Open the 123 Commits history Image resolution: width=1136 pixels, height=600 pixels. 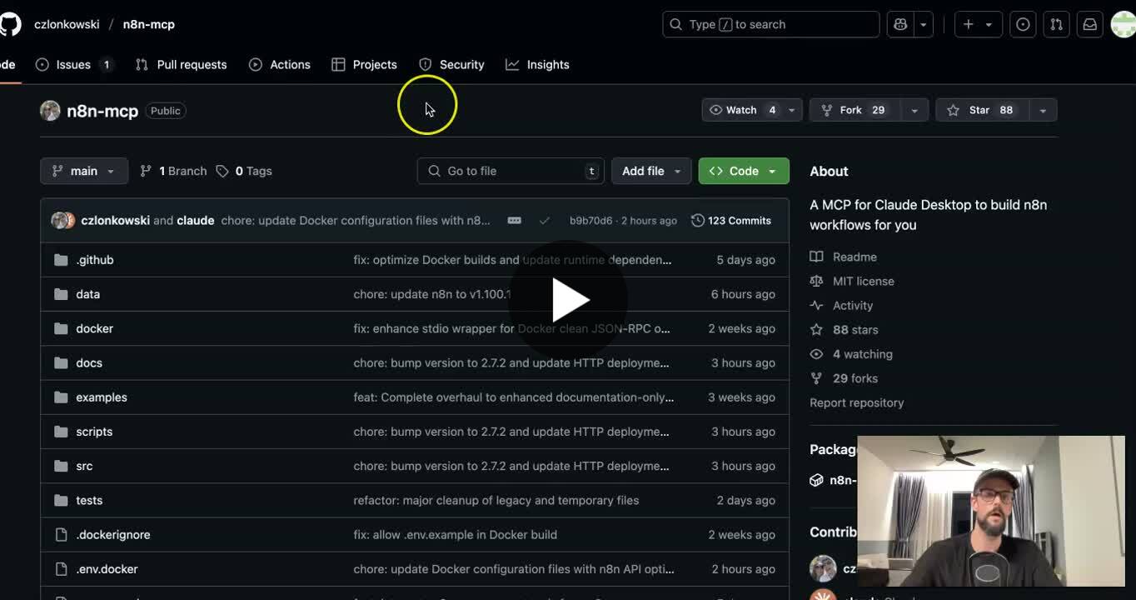(731, 221)
